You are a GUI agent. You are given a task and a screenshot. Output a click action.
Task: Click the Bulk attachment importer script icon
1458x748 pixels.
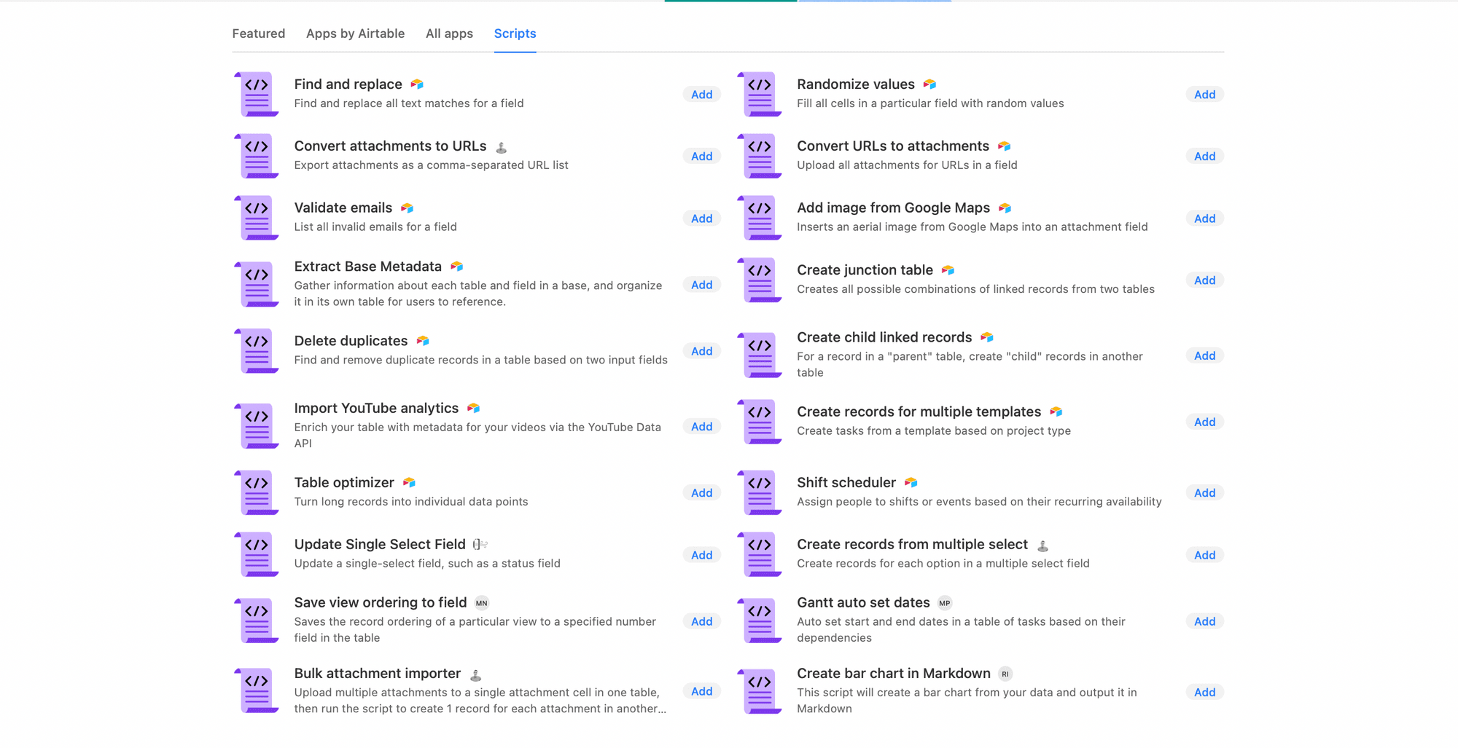click(x=257, y=690)
